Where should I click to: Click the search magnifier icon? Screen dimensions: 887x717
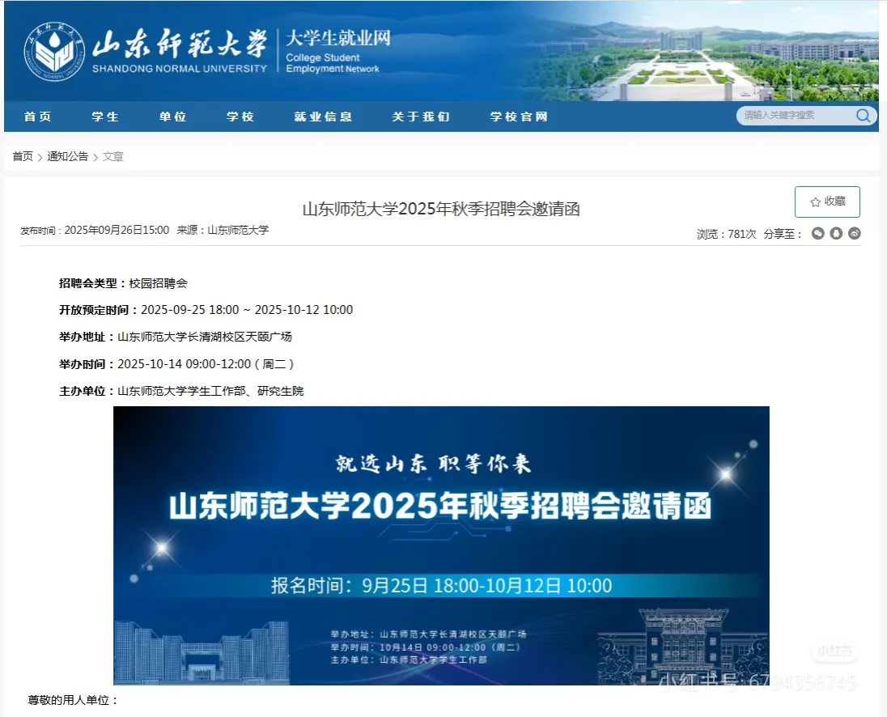pyautogui.click(x=863, y=116)
